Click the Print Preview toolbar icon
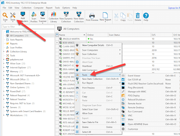The height and width of the screenshot is (136, 180). pos(92,16)
